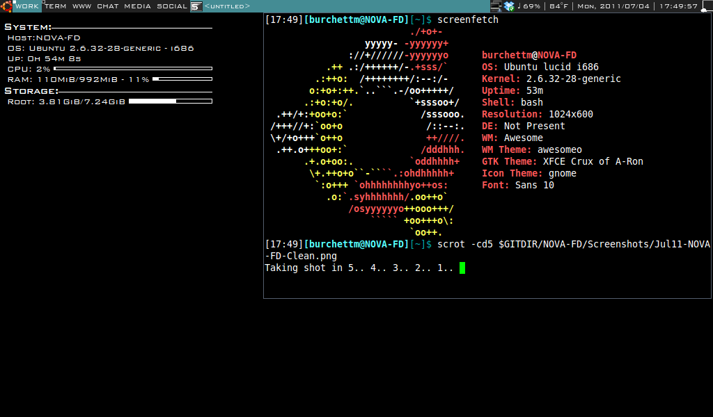Click the CPU usage bar
The image size is (713, 417).
(x=133, y=69)
